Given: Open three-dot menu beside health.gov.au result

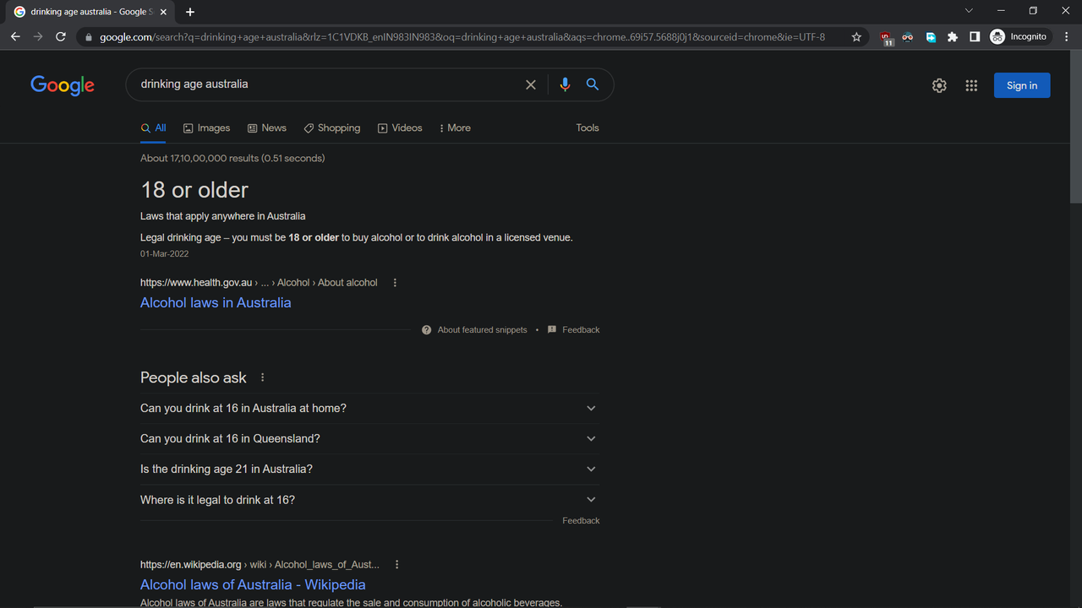Looking at the screenshot, I should coord(395,283).
